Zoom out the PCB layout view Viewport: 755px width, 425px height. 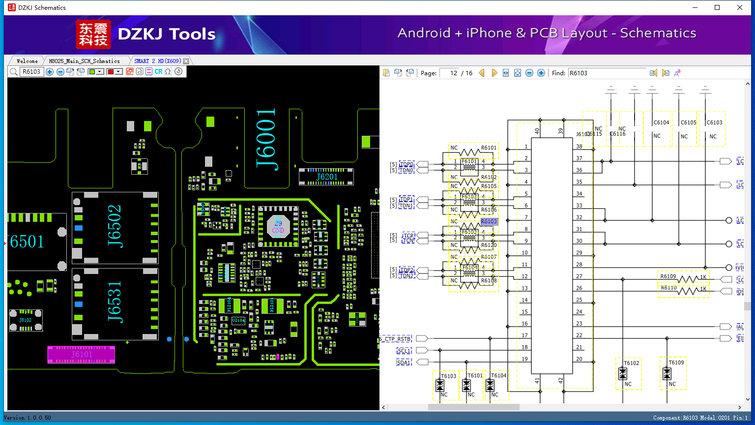click(60, 72)
